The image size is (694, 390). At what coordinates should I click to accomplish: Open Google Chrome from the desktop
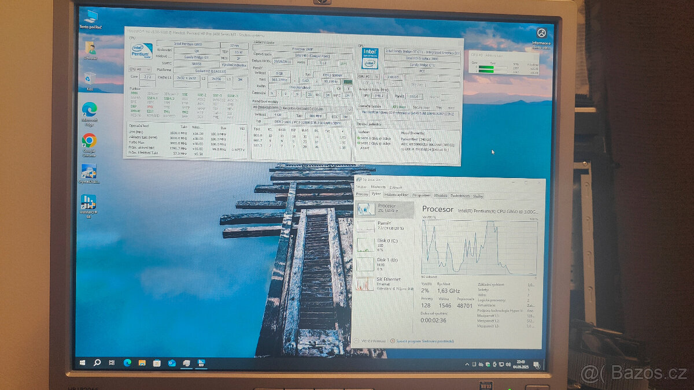pos(90,141)
